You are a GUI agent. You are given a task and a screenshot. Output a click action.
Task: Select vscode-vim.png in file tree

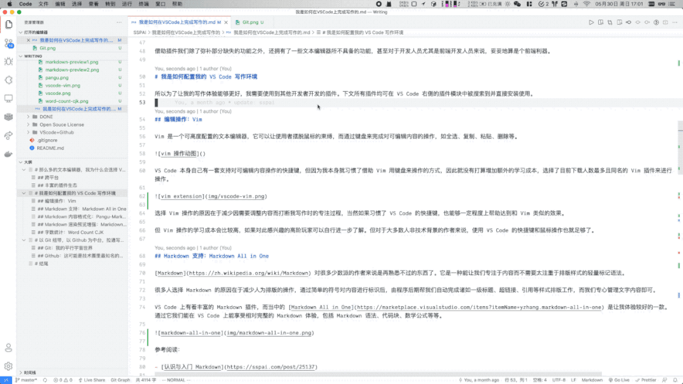[63, 85]
